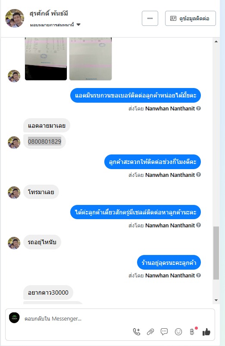Click the scrollbar up arrow
Viewport: 225px width, 346px height.
click(216, 41)
